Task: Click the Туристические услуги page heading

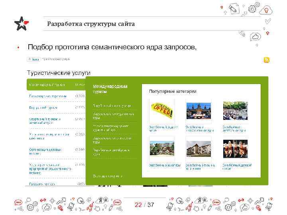Action: [x=59, y=73]
